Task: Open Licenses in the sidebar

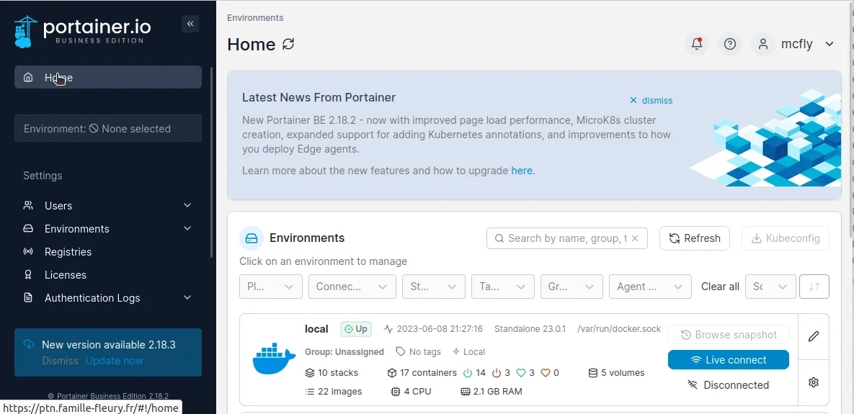Action: coord(65,275)
